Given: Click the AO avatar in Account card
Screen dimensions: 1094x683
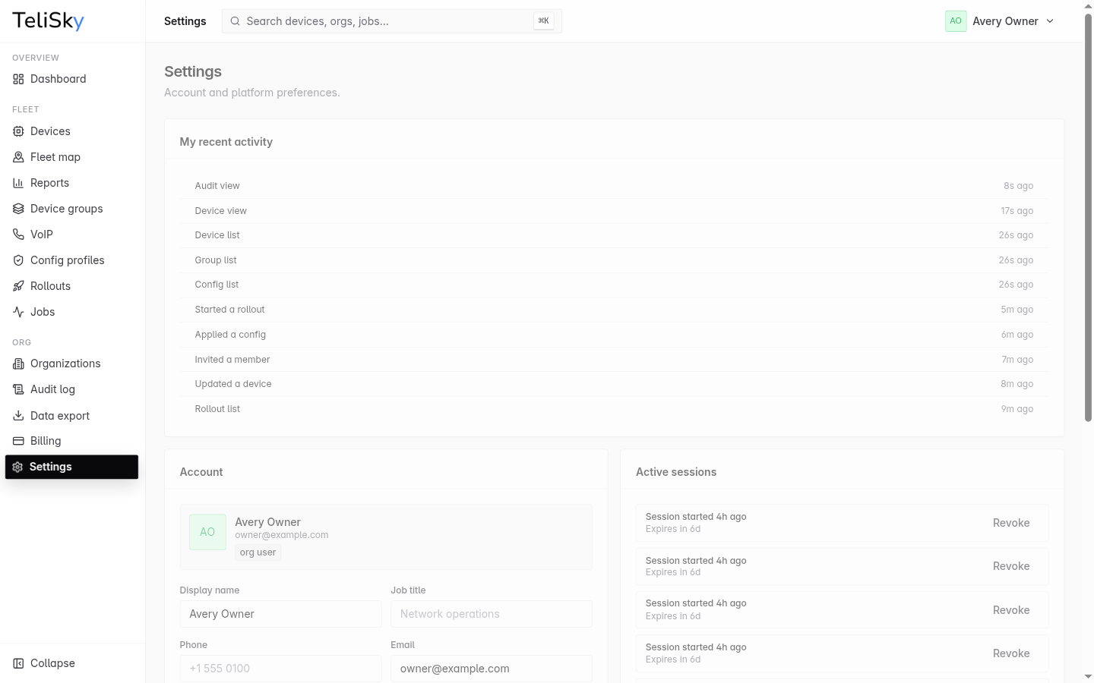Looking at the screenshot, I should coord(207,532).
